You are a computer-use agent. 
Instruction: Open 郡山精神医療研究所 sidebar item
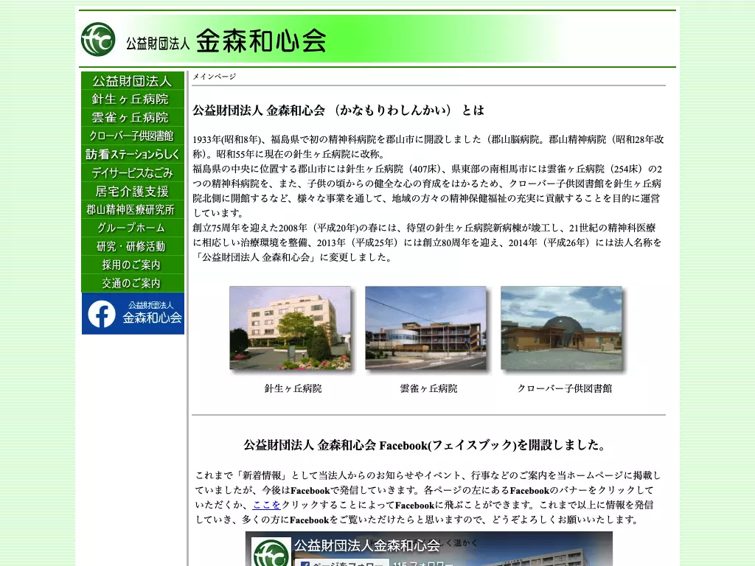click(x=133, y=209)
